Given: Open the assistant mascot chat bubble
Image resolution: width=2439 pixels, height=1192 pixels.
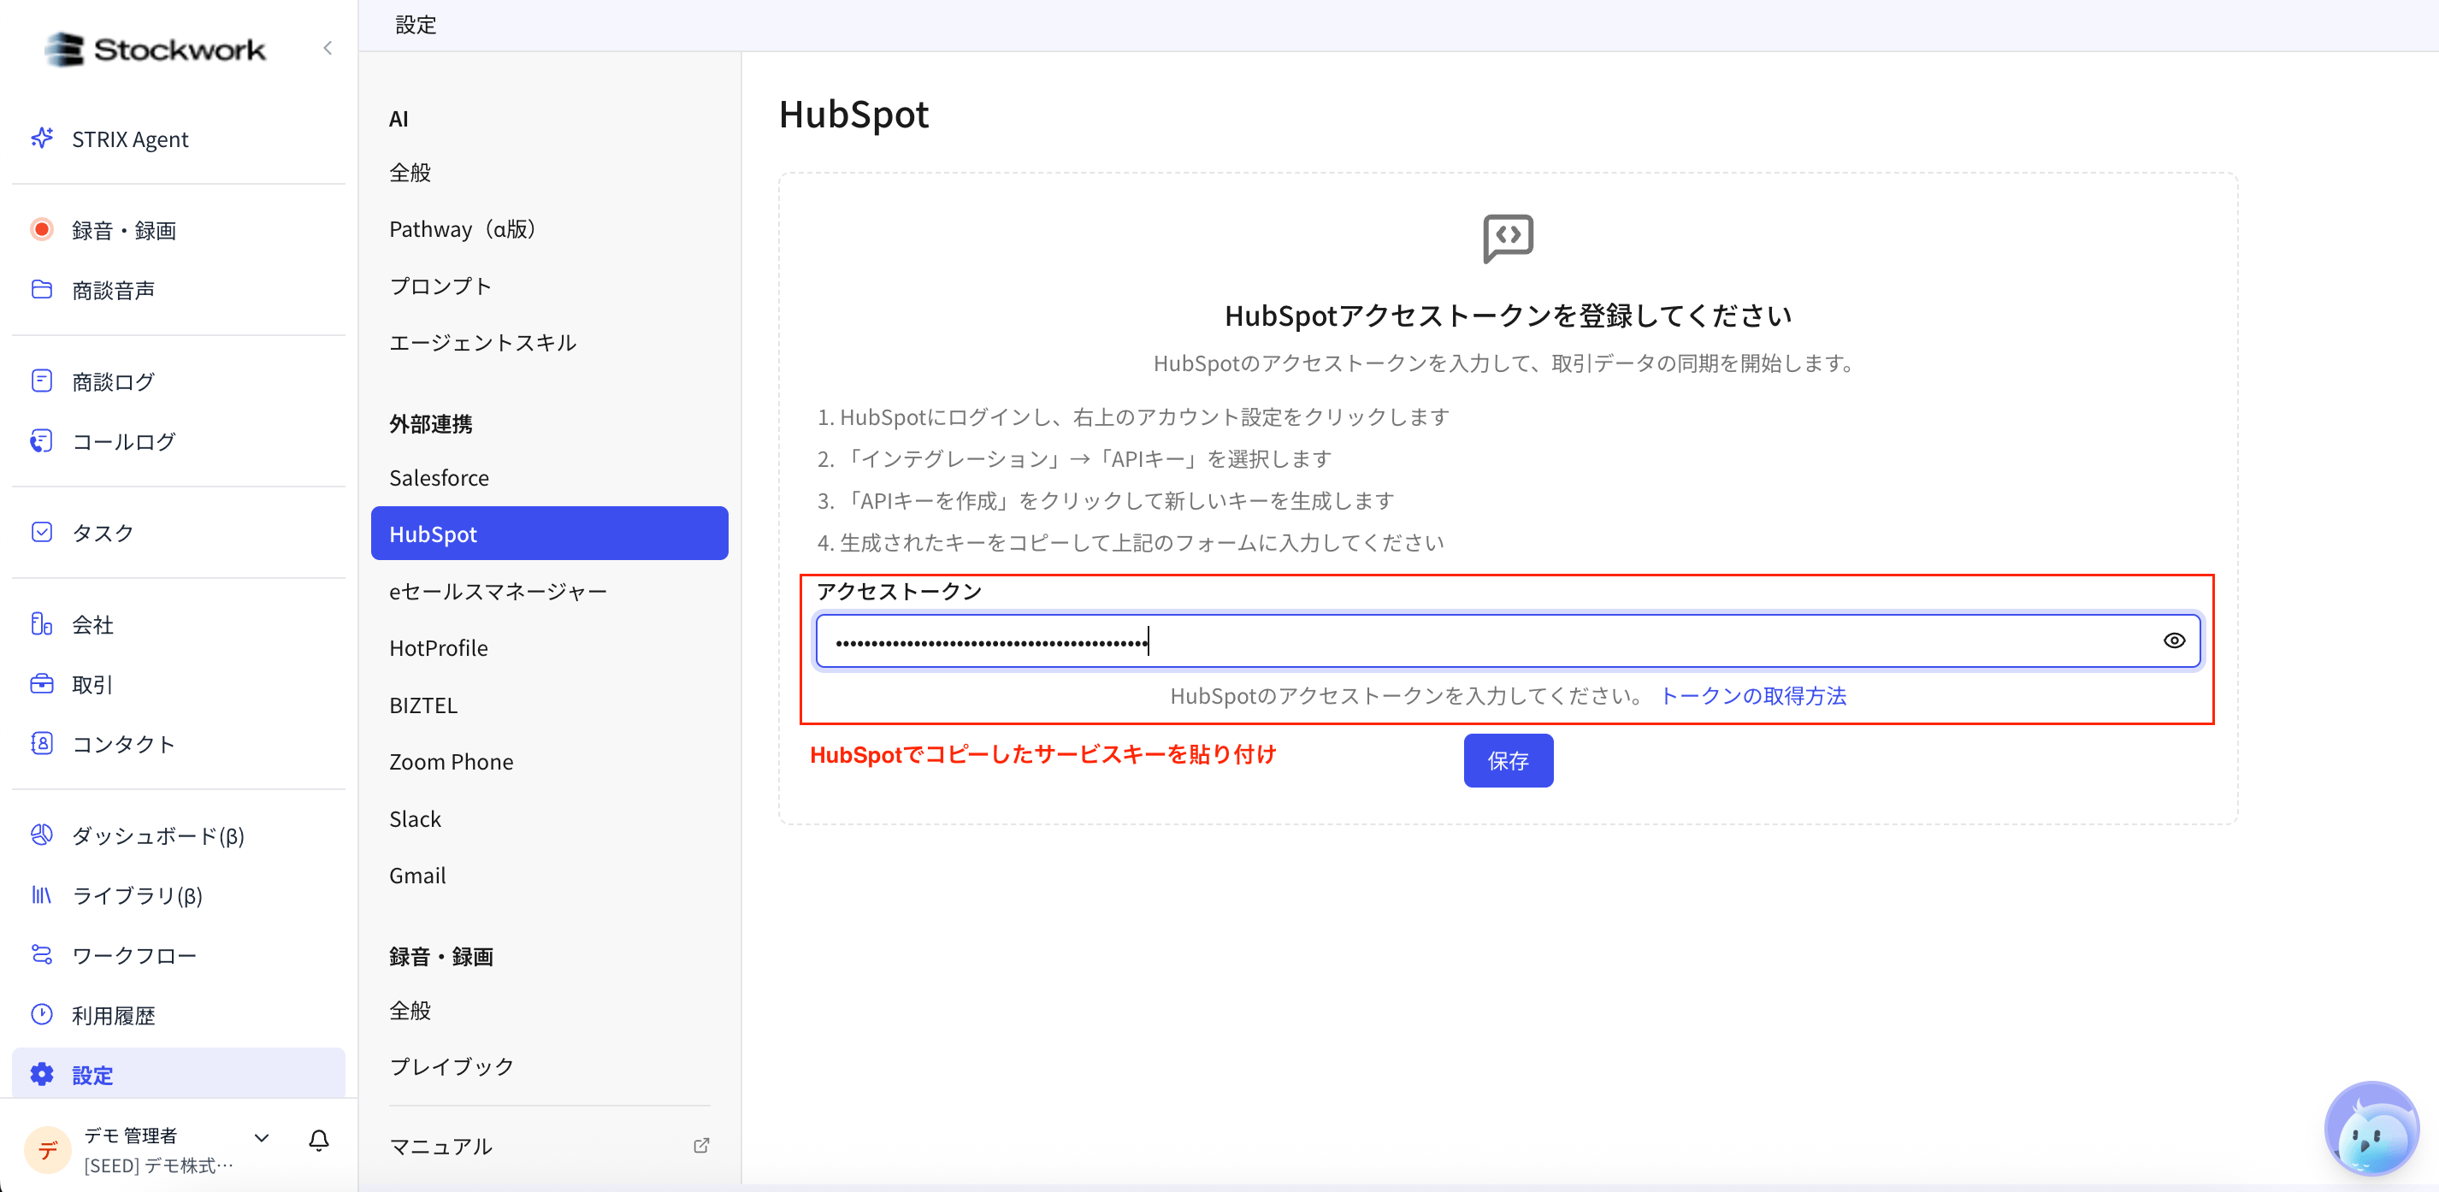Looking at the screenshot, I should click(2371, 1130).
